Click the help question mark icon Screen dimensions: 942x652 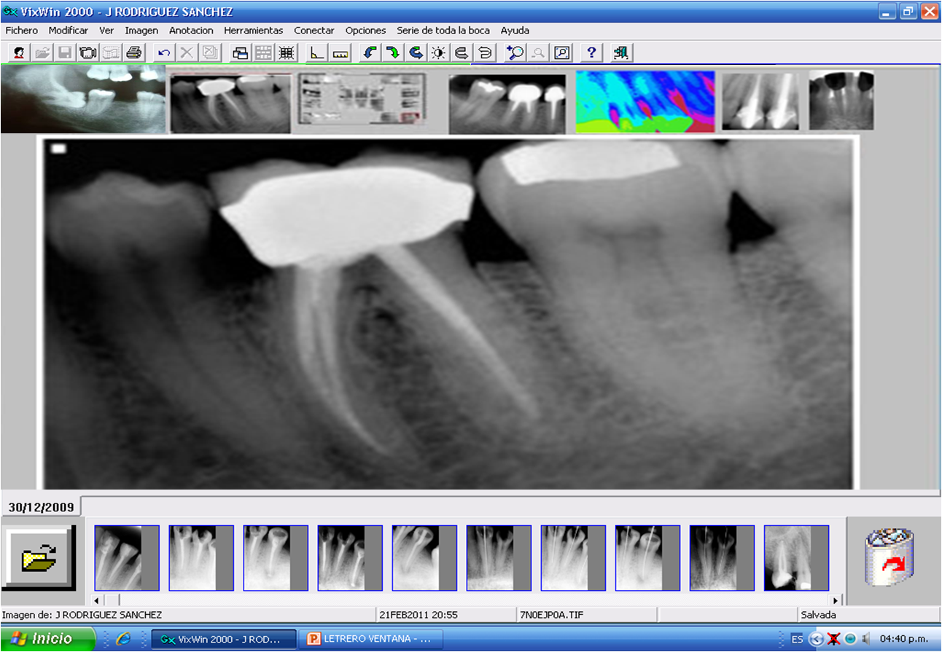tap(591, 52)
